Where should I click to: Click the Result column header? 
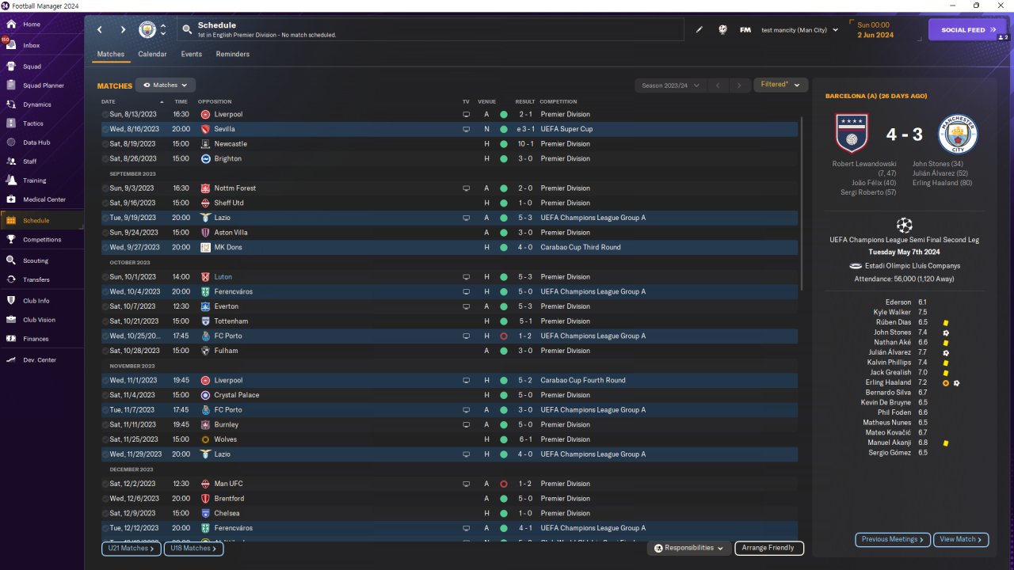pyautogui.click(x=525, y=101)
